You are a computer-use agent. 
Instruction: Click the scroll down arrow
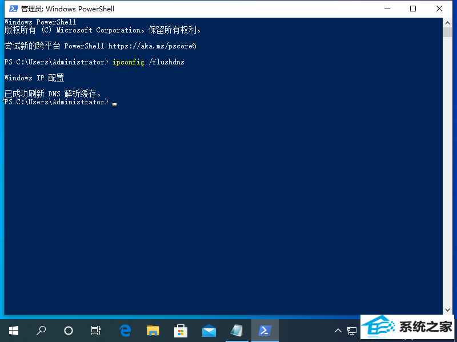tap(447, 310)
